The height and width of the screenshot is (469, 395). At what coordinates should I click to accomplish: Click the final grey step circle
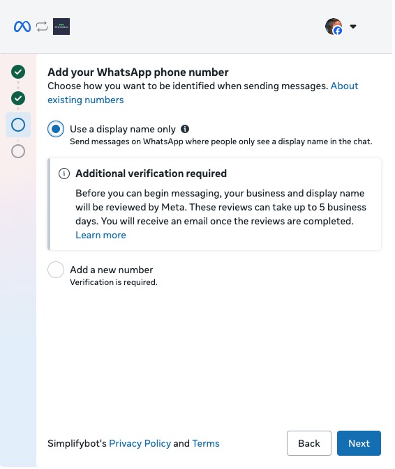[18, 151]
